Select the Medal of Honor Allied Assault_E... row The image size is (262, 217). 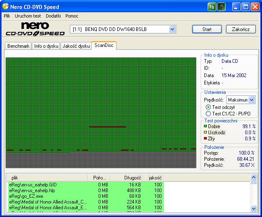86,208
